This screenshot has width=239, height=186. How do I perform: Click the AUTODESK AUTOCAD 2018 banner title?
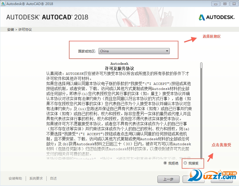pos(47,17)
